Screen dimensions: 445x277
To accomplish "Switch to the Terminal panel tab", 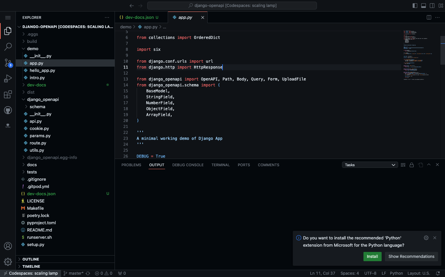I will click(221, 165).
